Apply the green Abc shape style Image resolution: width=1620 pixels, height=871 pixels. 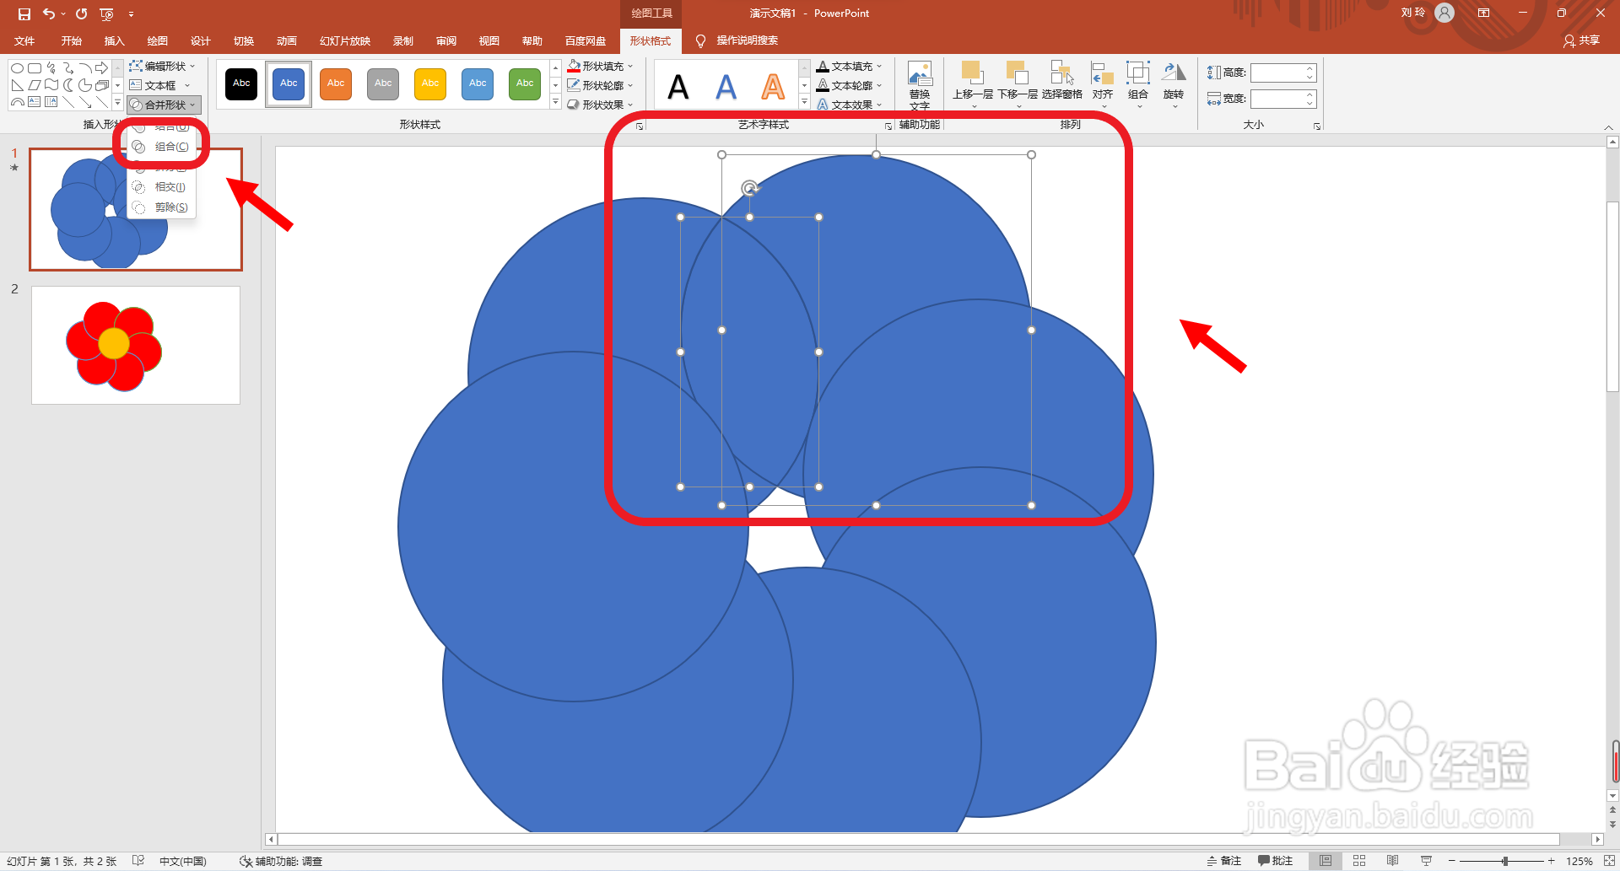[525, 83]
